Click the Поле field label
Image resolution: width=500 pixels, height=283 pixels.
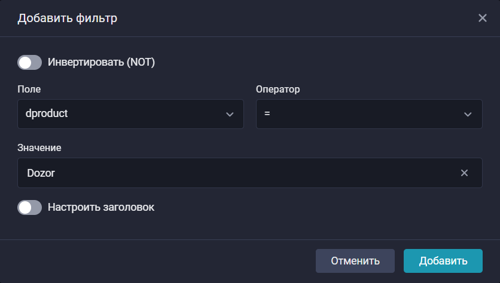coord(29,90)
